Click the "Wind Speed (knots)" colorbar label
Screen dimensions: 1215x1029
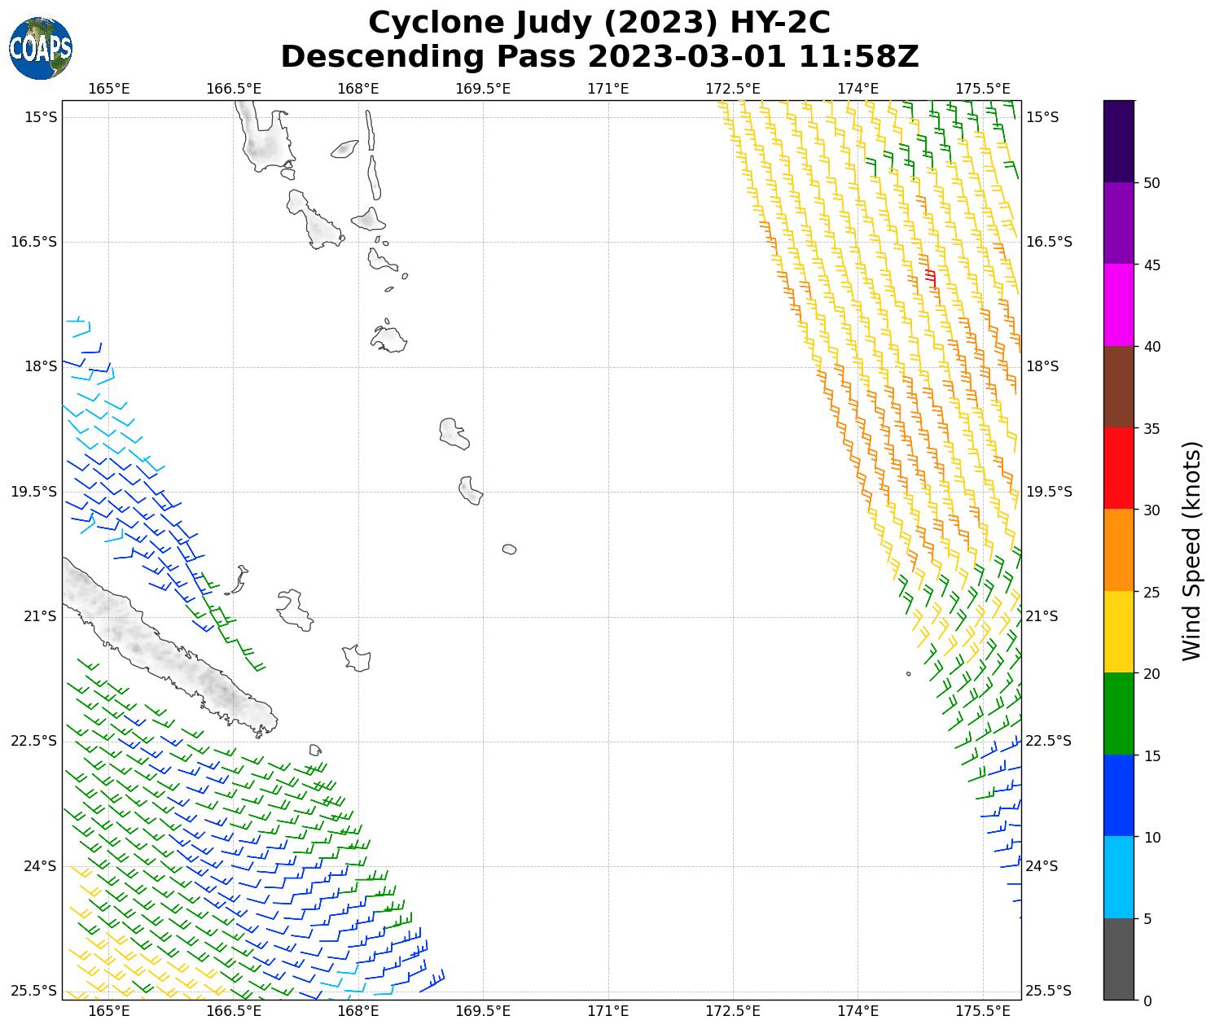tap(1191, 550)
